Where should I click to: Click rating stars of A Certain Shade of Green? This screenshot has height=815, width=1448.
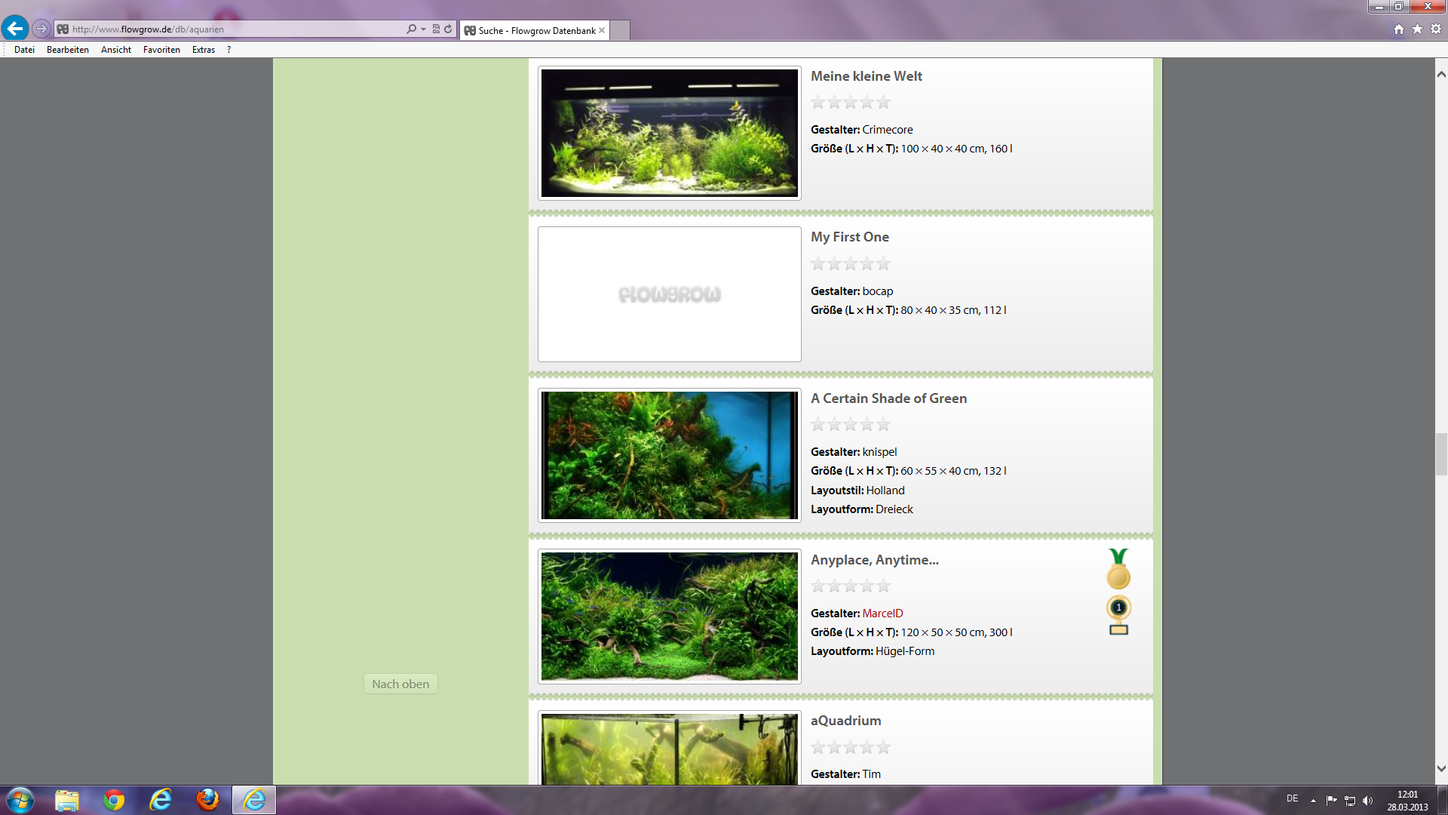pyautogui.click(x=851, y=424)
